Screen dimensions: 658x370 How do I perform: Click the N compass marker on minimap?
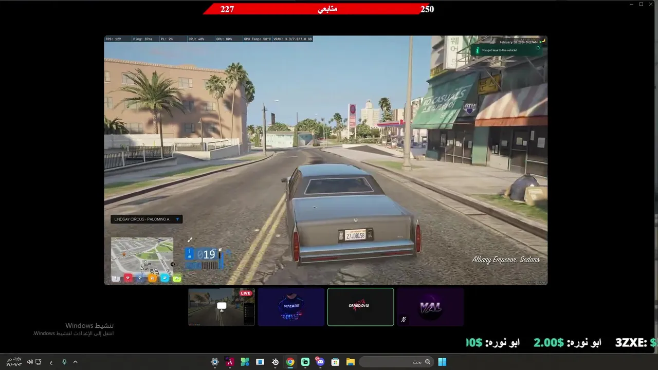172,265
